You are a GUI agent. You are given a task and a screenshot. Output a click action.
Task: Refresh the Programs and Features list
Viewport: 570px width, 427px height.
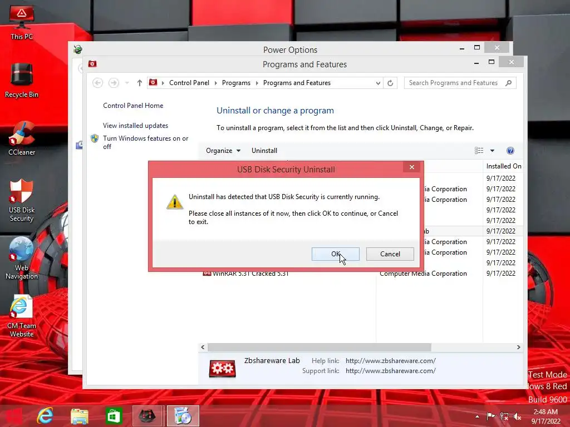tap(390, 83)
